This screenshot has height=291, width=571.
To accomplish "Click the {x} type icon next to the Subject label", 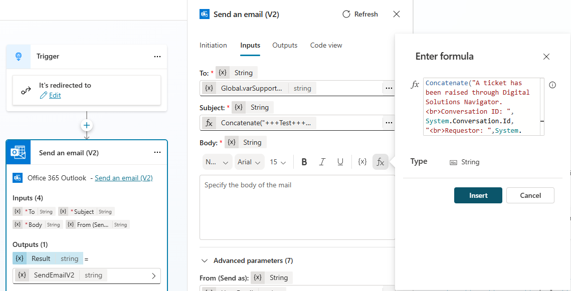I will point(239,107).
